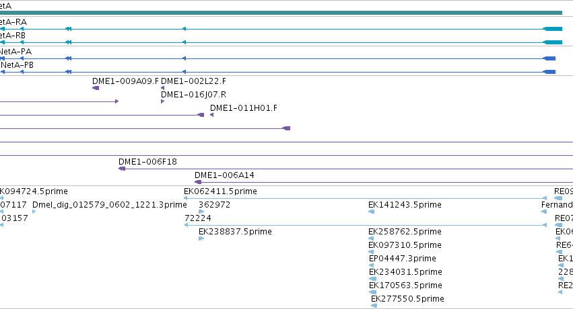
Task: Click the EP04447.3prime feature label
Action: (403, 259)
